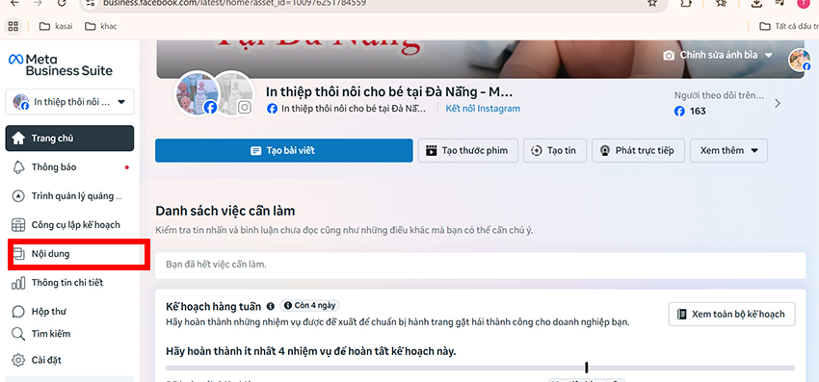Click the home icon beside Trang chủ
Image resolution: width=819 pixels, height=382 pixels.
click(18, 139)
